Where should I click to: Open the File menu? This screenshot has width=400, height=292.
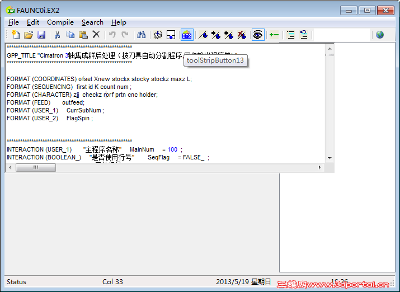point(13,22)
